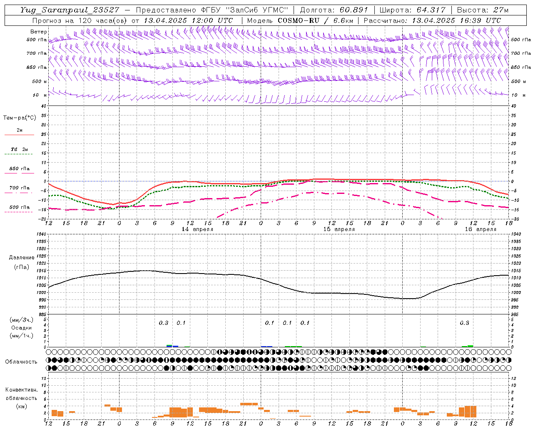Click the date label 14 апреля
The width and height of the screenshot is (533, 427).
click(197, 229)
